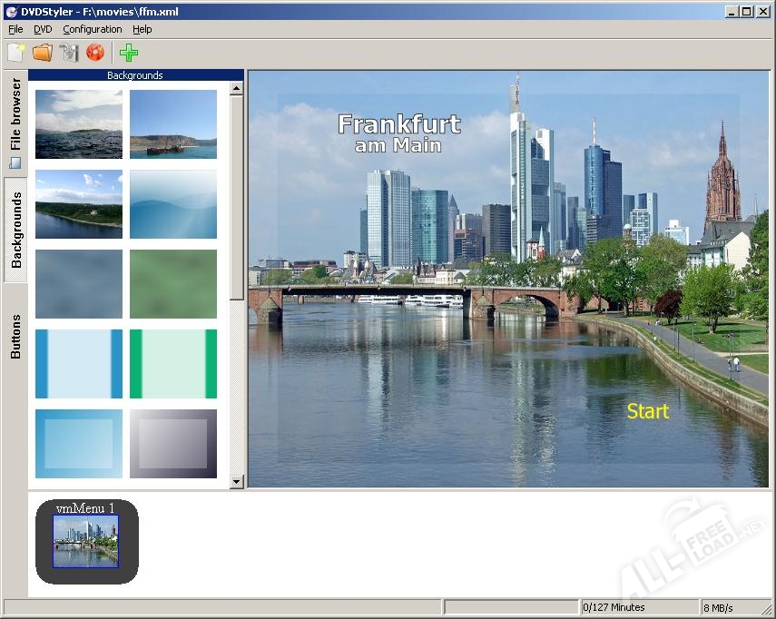Open the Help menu
The height and width of the screenshot is (619, 776).
click(142, 29)
